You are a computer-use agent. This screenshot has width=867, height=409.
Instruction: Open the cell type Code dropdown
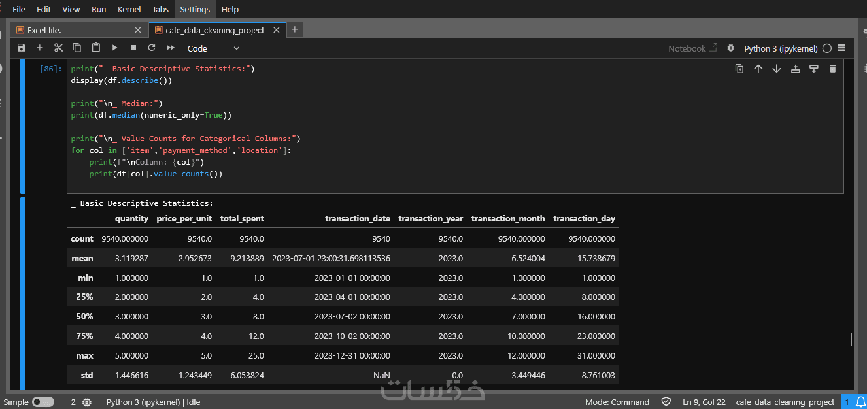pos(213,48)
